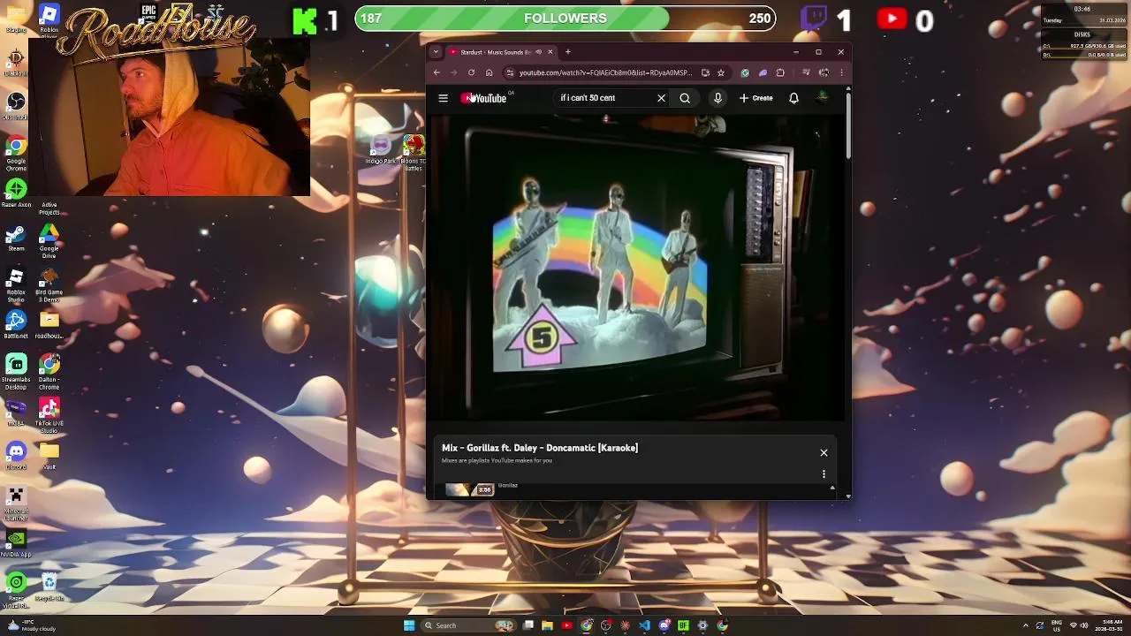Open Recycle Bin on desktop

(49, 587)
